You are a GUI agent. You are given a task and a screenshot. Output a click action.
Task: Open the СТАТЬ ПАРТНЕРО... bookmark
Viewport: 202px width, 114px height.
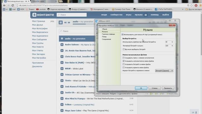[164, 9]
